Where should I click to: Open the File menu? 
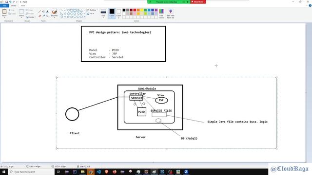[4, 5]
